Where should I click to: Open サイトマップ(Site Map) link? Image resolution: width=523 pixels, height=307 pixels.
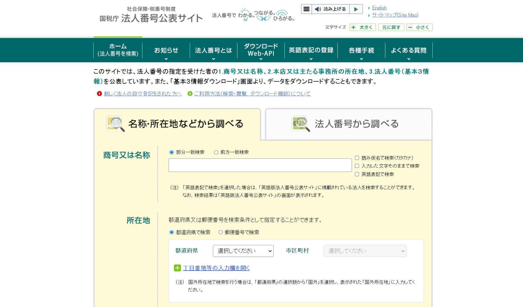pos(395,15)
